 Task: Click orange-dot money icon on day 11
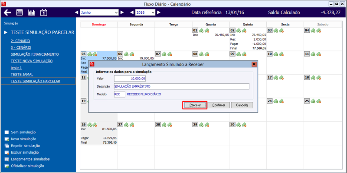point(318,54)
